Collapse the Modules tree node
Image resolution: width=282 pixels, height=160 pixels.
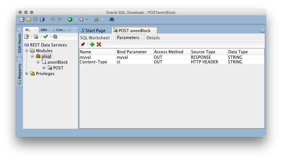coord(27,50)
